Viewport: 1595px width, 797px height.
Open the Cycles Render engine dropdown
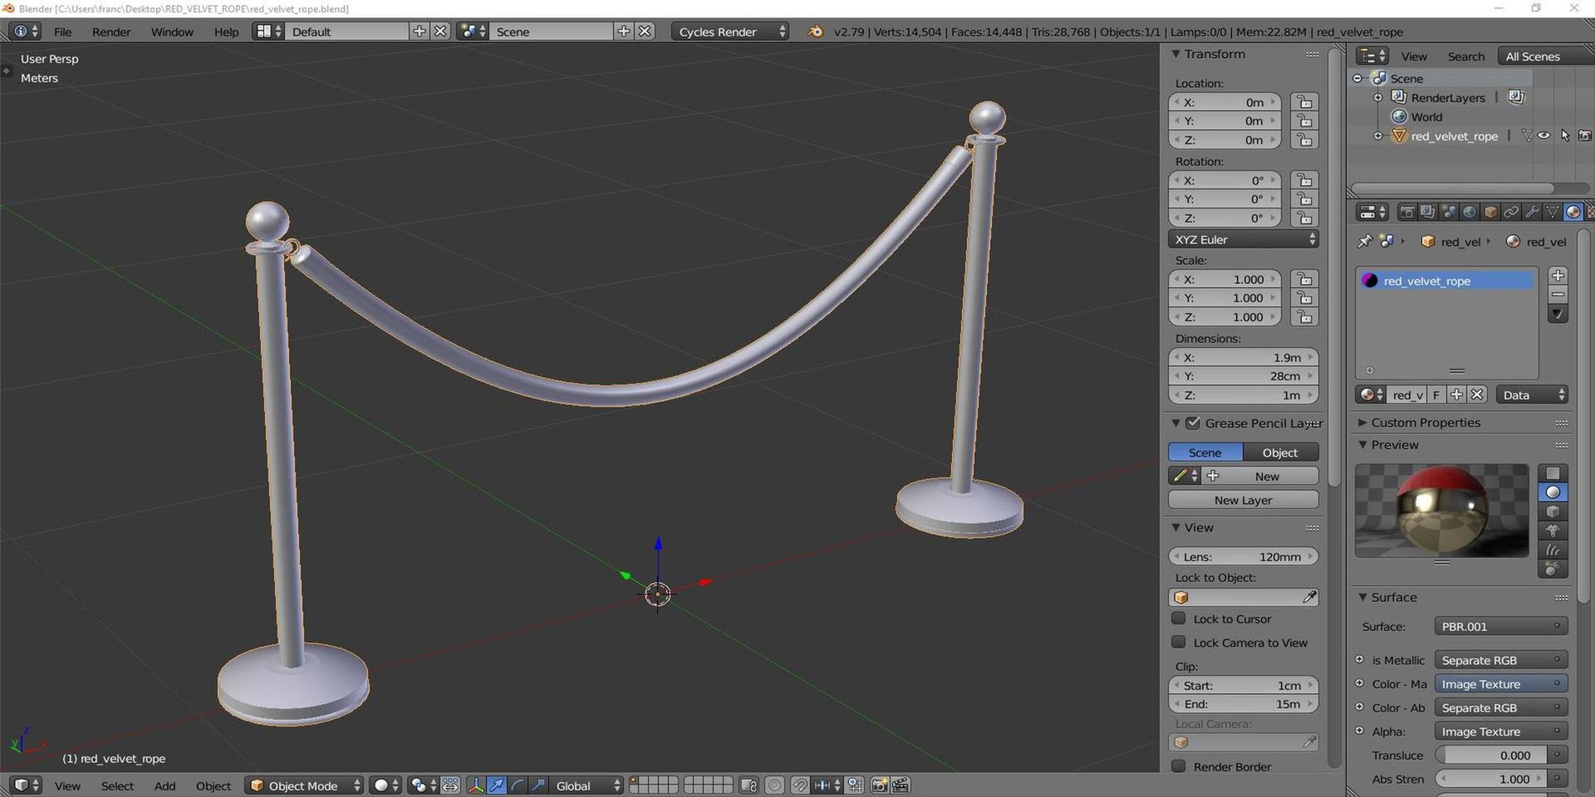tap(729, 32)
